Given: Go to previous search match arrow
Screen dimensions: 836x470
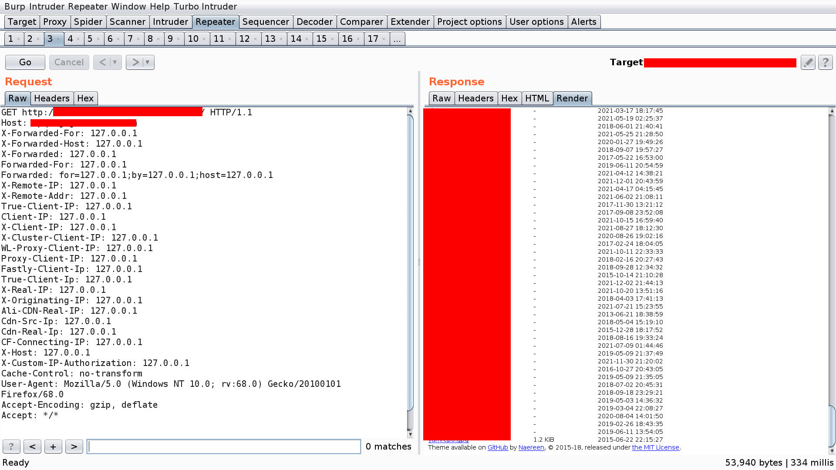Looking at the screenshot, I should pos(32,446).
